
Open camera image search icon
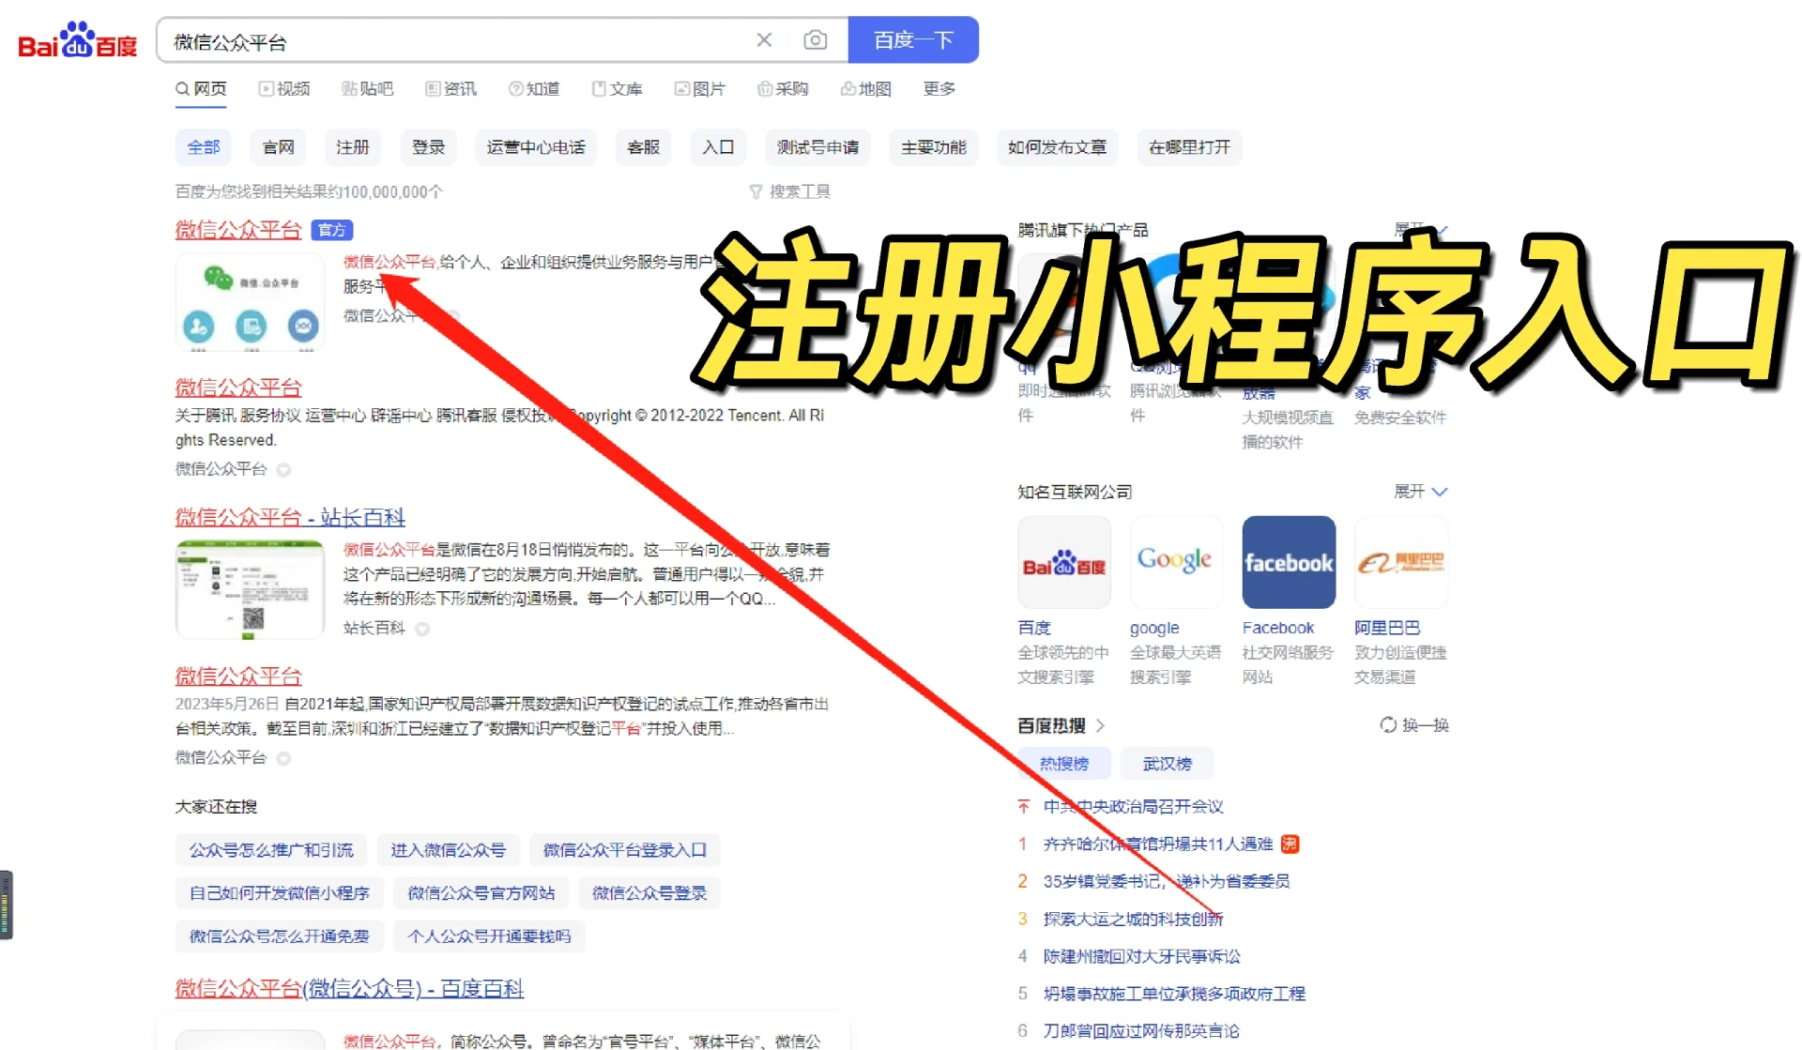[815, 40]
